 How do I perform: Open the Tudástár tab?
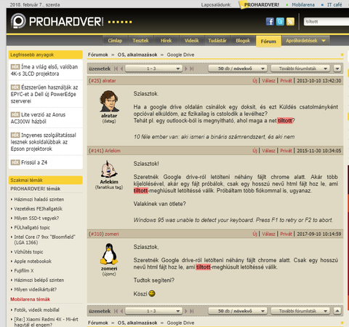tap(217, 41)
